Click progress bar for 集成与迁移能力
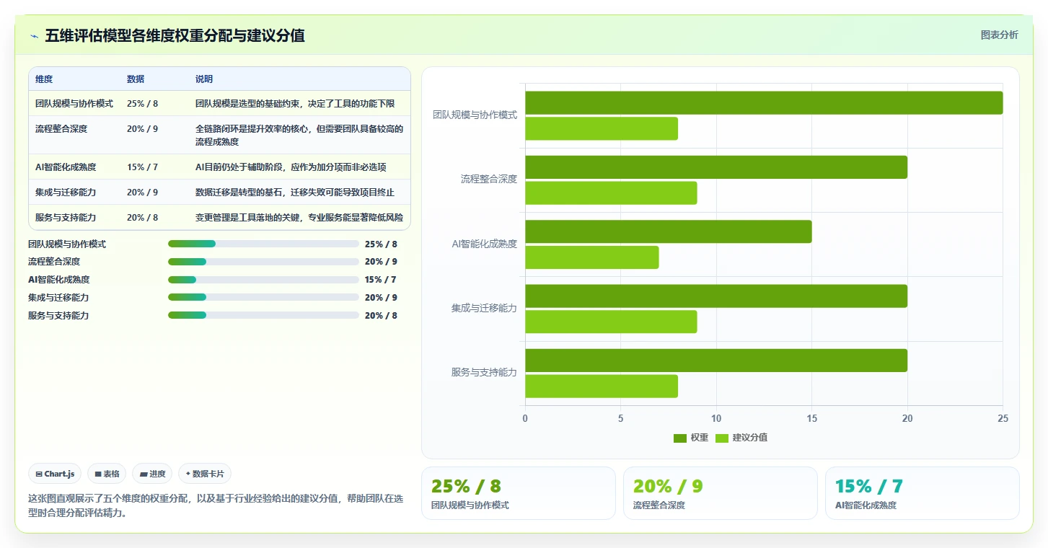Screen dimensions: 1048x548 (x=263, y=297)
